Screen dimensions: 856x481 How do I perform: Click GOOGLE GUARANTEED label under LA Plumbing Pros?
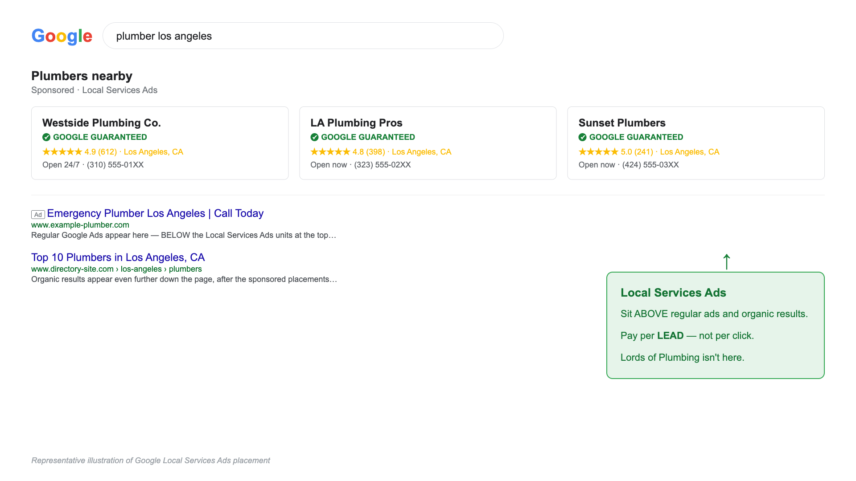pos(368,137)
